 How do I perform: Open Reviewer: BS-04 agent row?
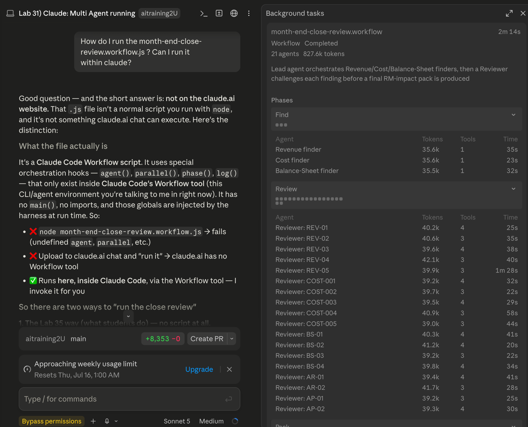coord(396,366)
